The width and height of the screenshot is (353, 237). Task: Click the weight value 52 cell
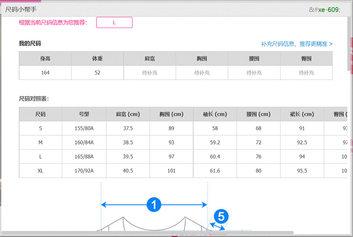[x=97, y=73]
